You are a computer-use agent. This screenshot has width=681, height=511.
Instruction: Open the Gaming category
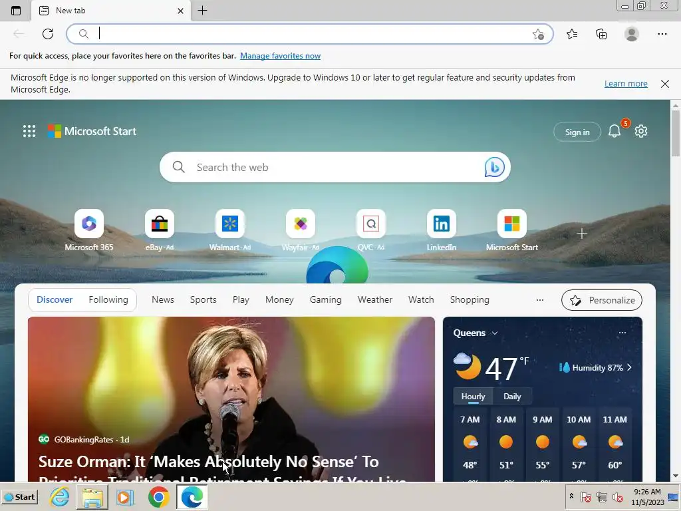pos(325,300)
